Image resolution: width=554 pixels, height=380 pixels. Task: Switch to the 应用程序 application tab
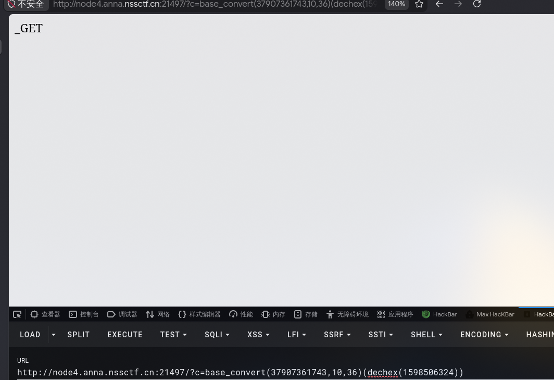tap(395, 314)
